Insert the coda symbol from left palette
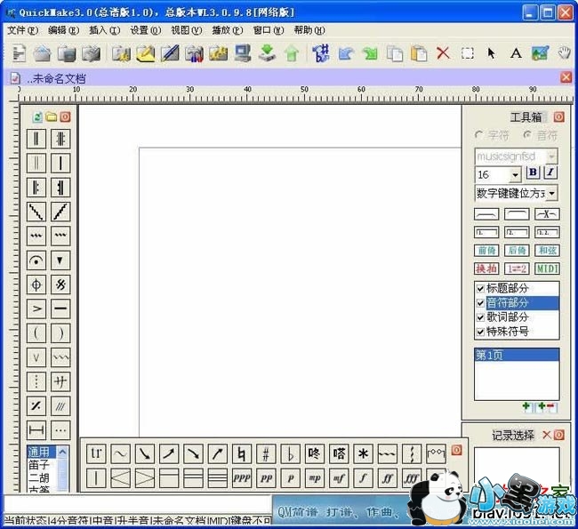Screen dimensions: 578x529 click(x=36, y=285)
